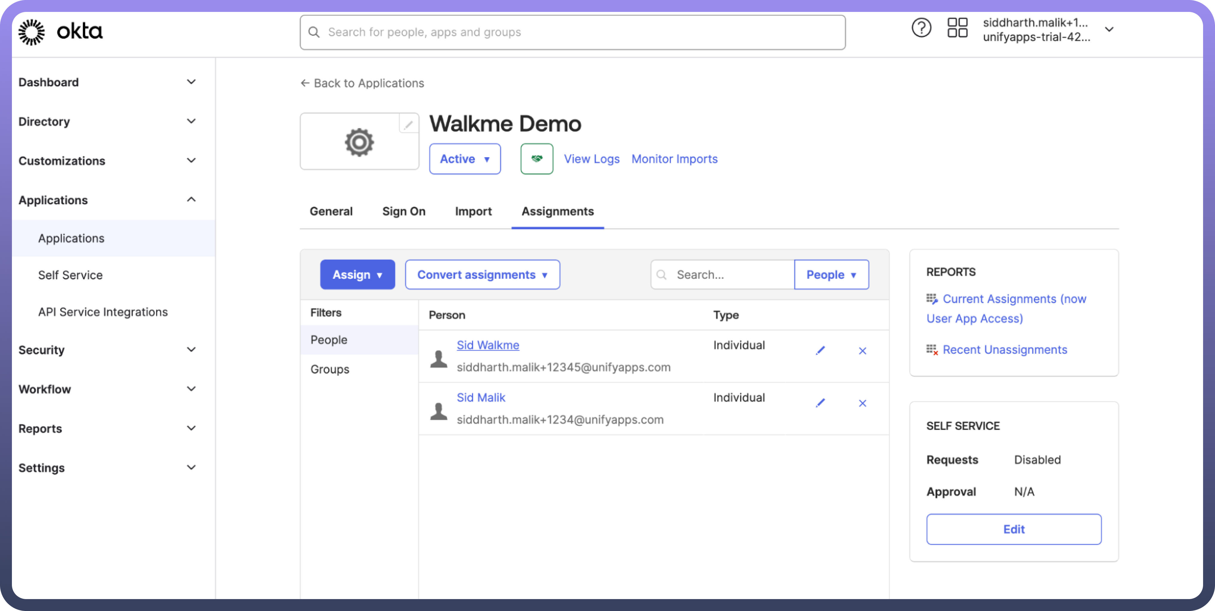The width and height of the screenshot is (1215, 611).
Task: Remove Sid Walkme assignment X icon
Action: (862, 351)
